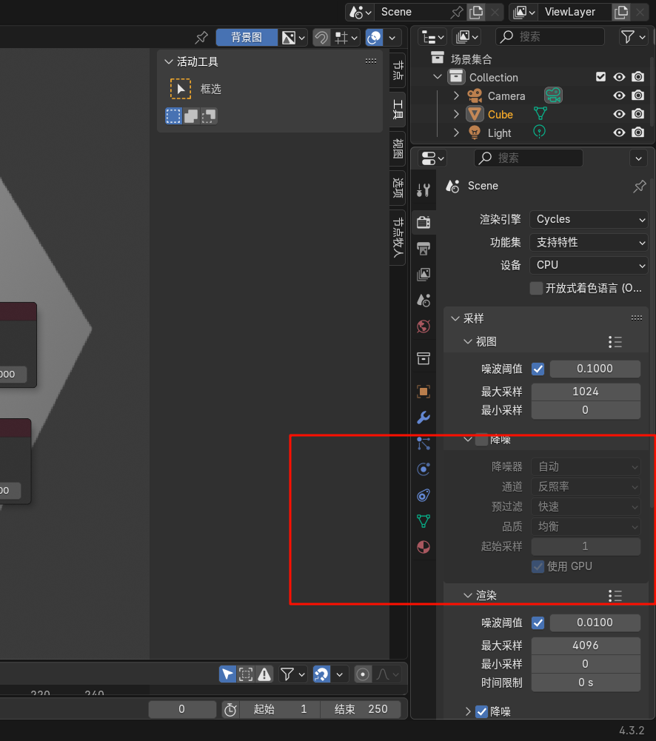Open the Object Data properties tab
This screenshot has width=656, height=741.
tap(424, 521)
